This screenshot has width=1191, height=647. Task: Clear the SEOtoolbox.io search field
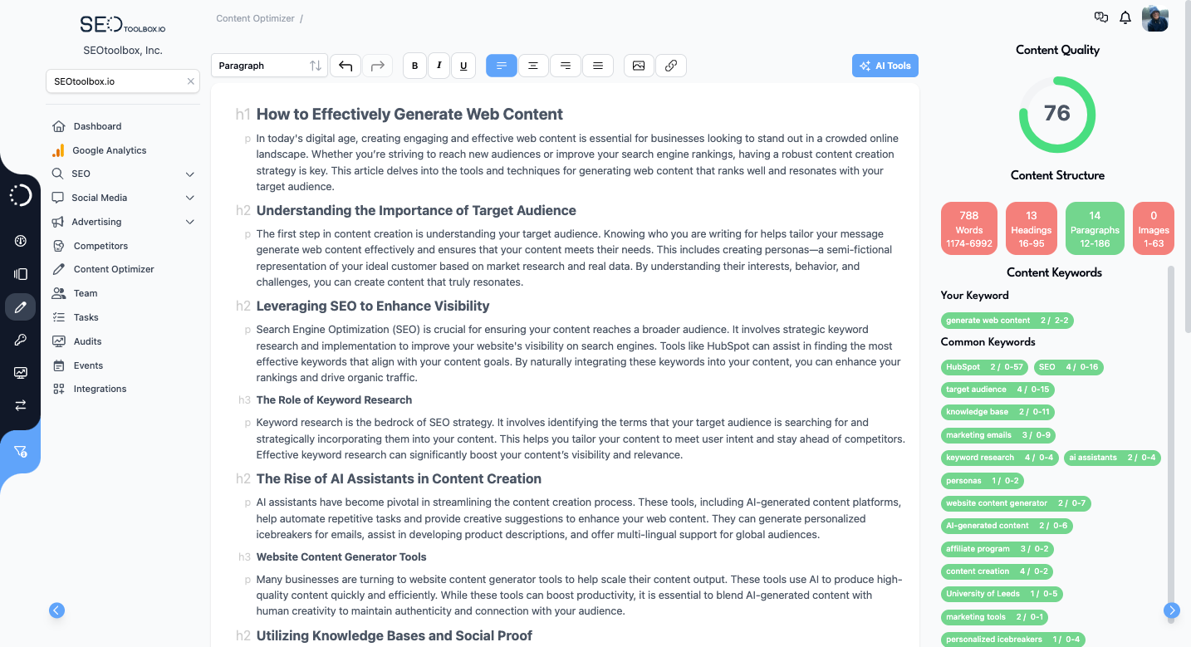coord(190,81)
